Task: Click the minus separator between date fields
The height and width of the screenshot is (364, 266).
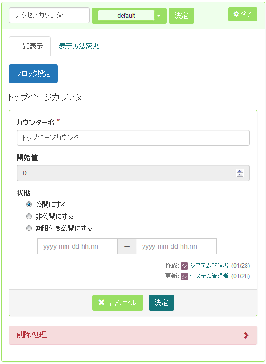Action: tap(127, 246)
